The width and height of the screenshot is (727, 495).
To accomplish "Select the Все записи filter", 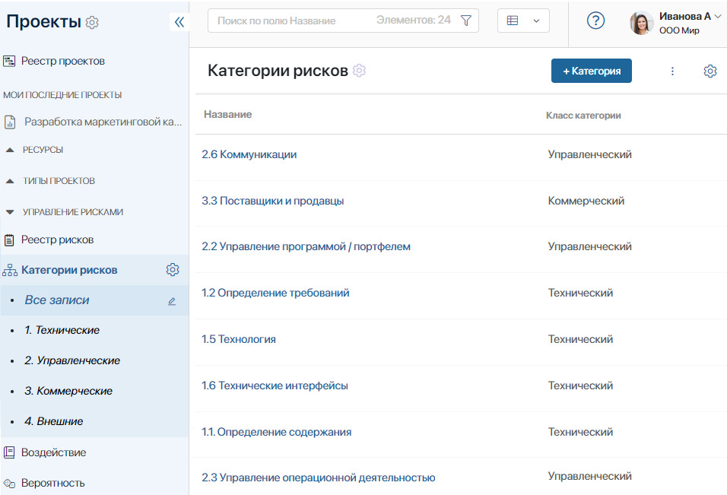I will pyautogui.click(x=56, y=300).
